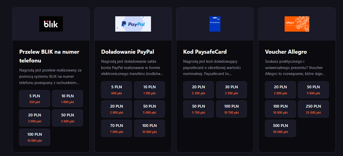Click the Voucher Allegro description text
Viewport: 343px width, 156px height.
point(295,68)
